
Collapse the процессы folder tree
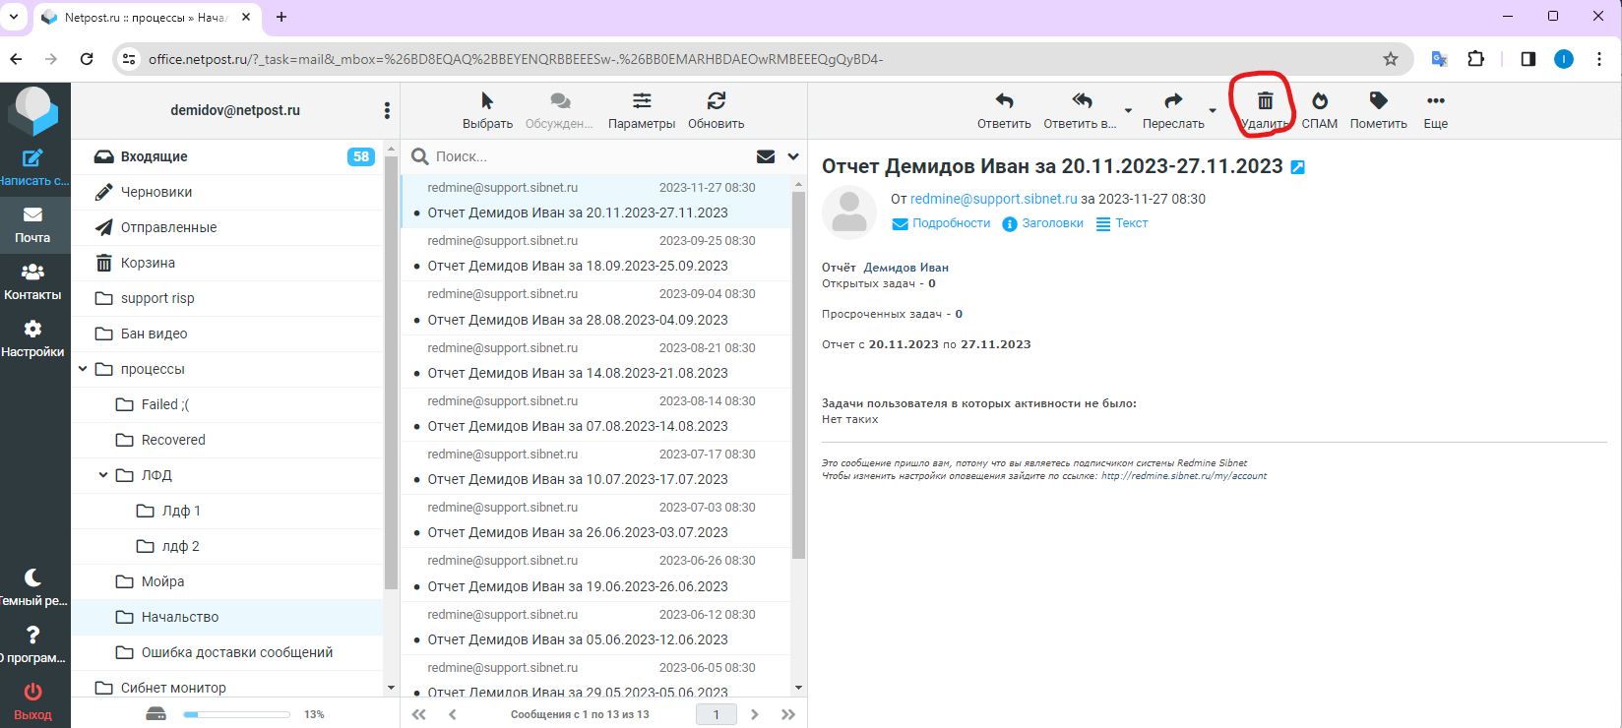[x=83, y=369]
